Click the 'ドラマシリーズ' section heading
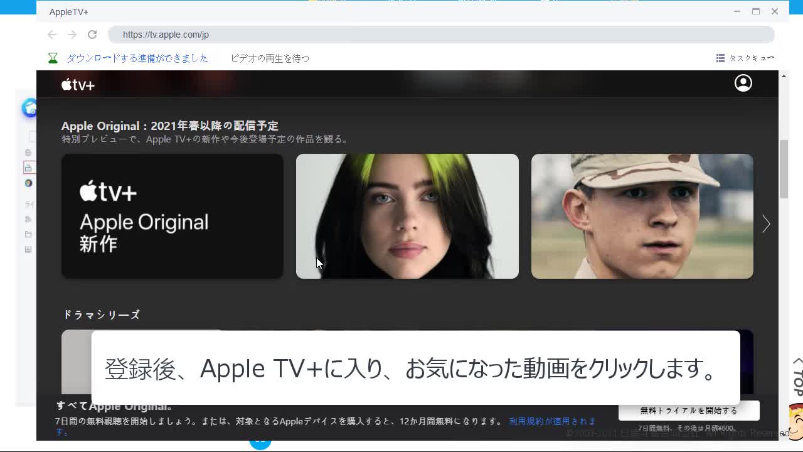Image resolution: width=803 pixels, height=452 pixels. click(102, 315)
